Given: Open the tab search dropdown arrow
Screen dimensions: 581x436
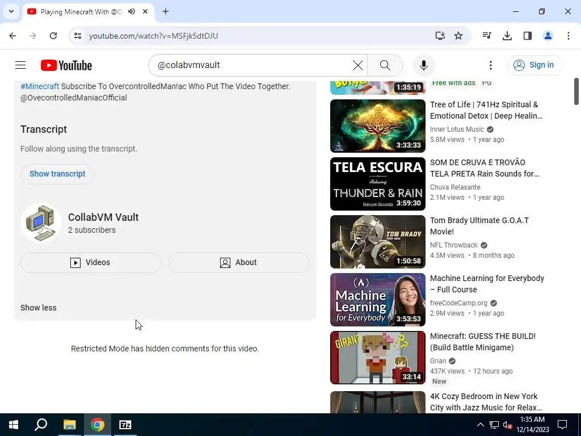Looking at the screenshot, I should pos(11,11).
